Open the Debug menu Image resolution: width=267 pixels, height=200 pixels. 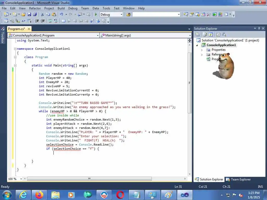[x=73, y=8]
